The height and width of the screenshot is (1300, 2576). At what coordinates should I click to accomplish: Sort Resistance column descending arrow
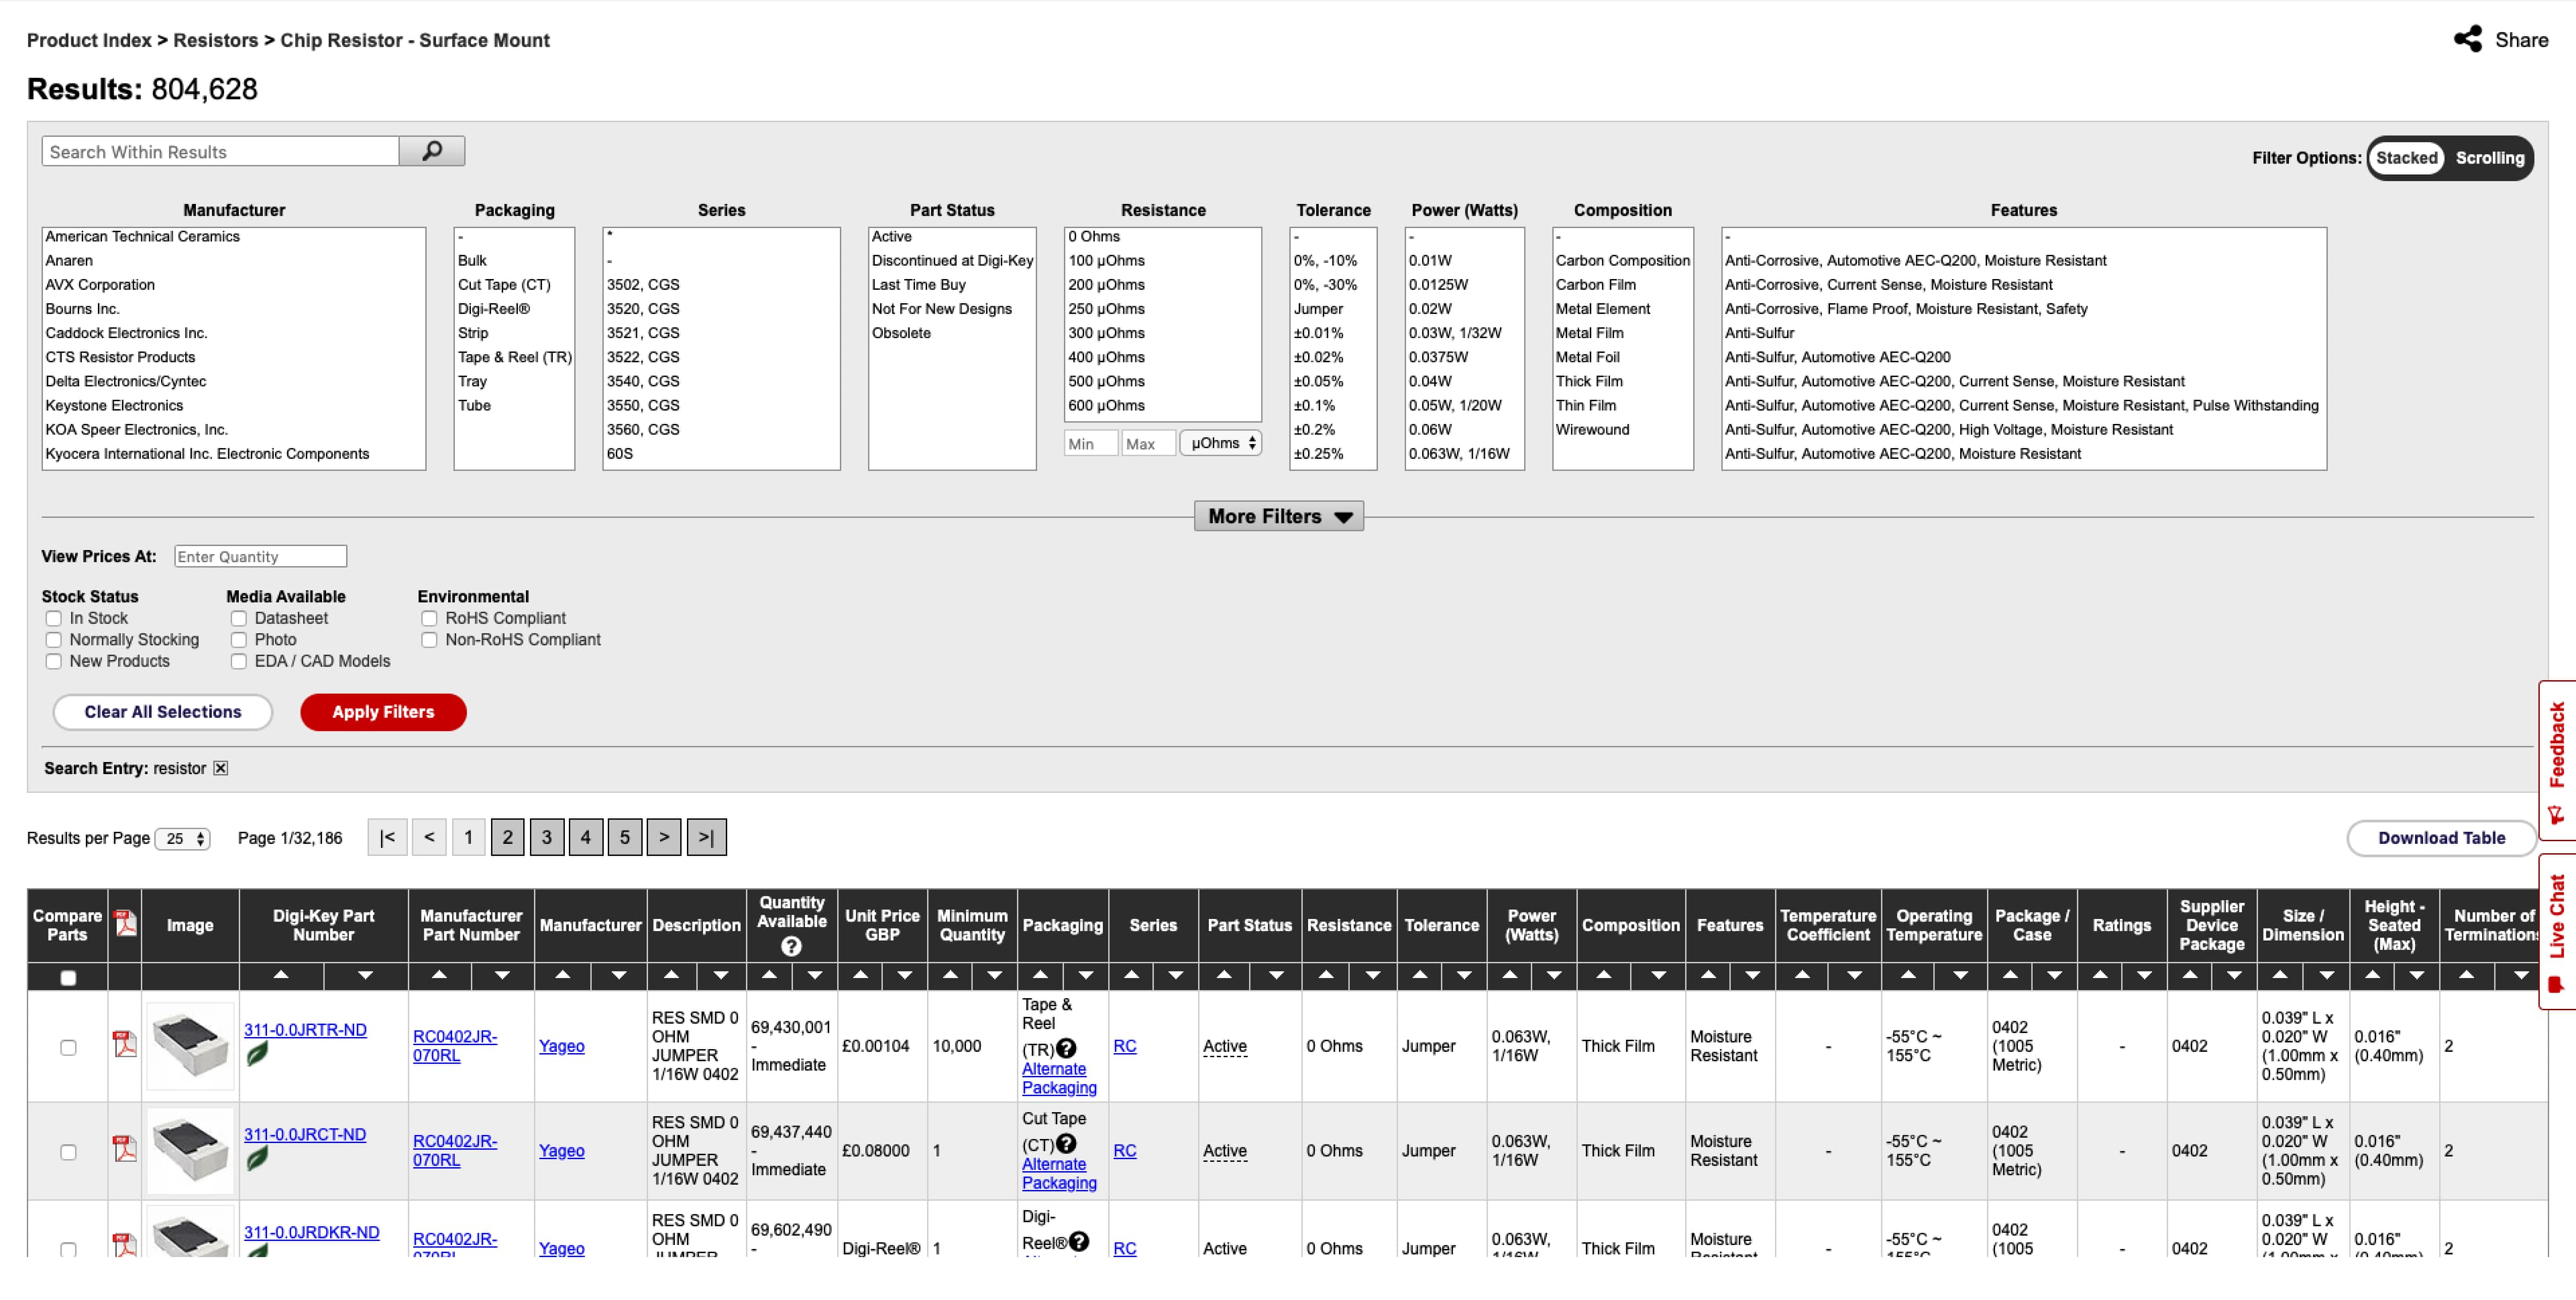[x=1372, y=975]
